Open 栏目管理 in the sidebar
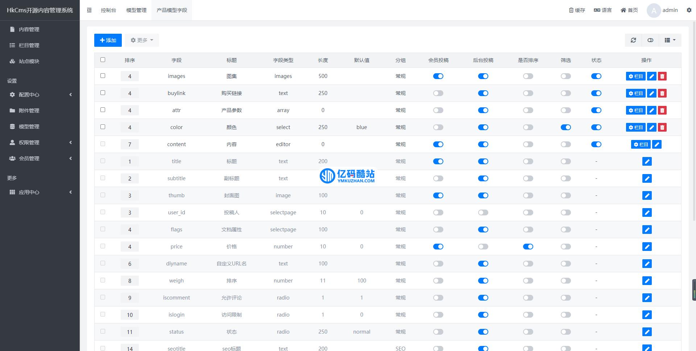 40,45
